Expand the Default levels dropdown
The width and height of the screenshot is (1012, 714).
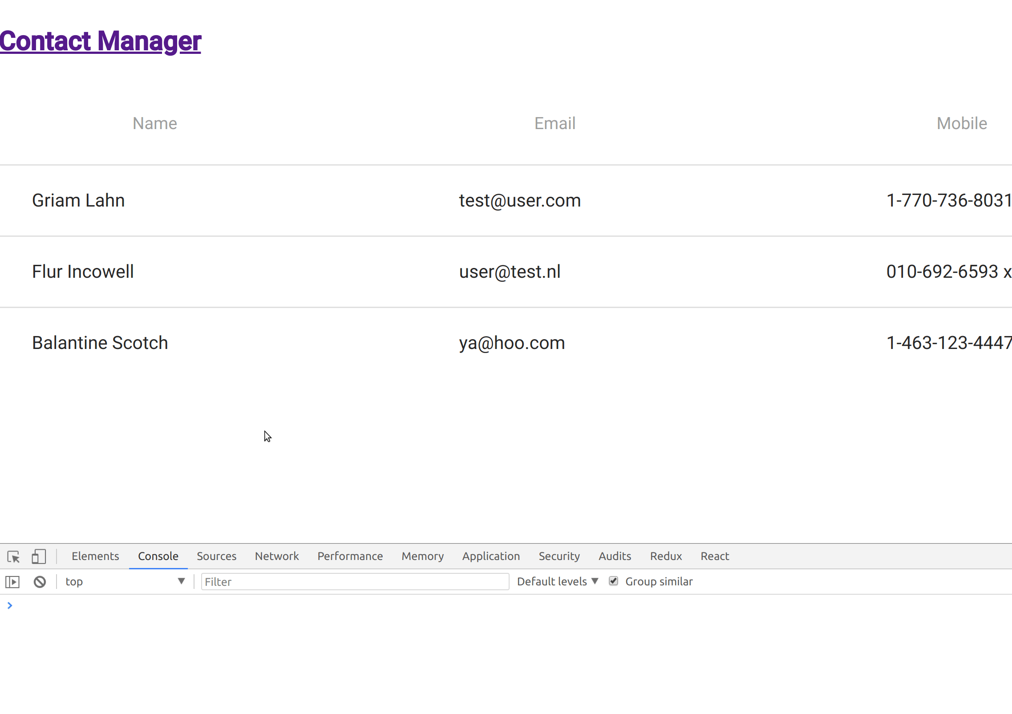(x=557, y=582)
